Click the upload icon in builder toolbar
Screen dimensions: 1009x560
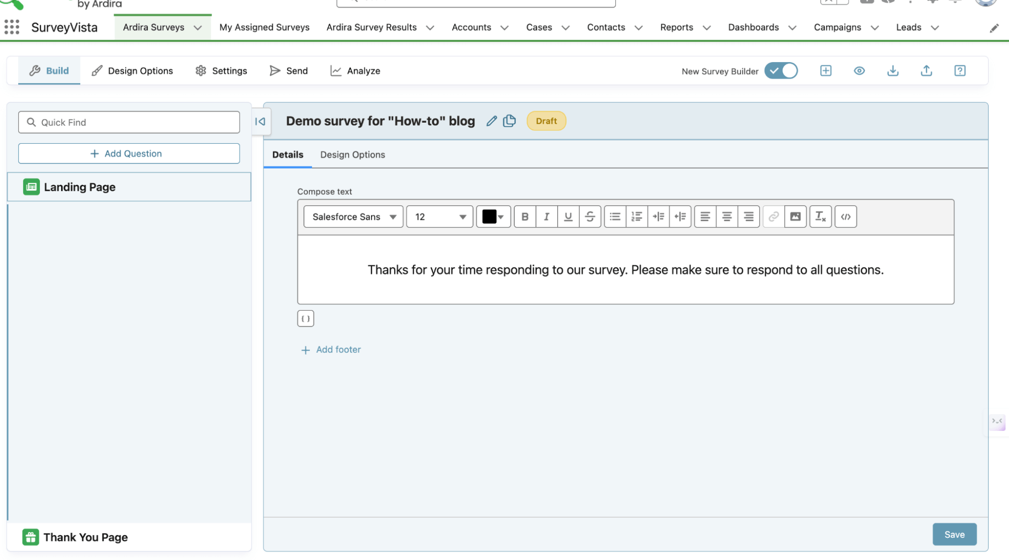point(926,71)
